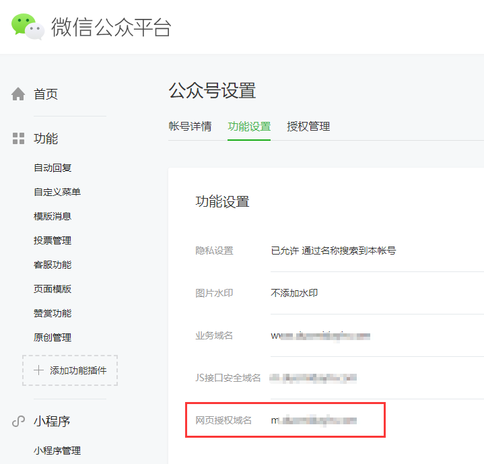The image size is (484, 464).
Task: Click the plus icon in 添加功能插件
Action: [x=39, y=370]
